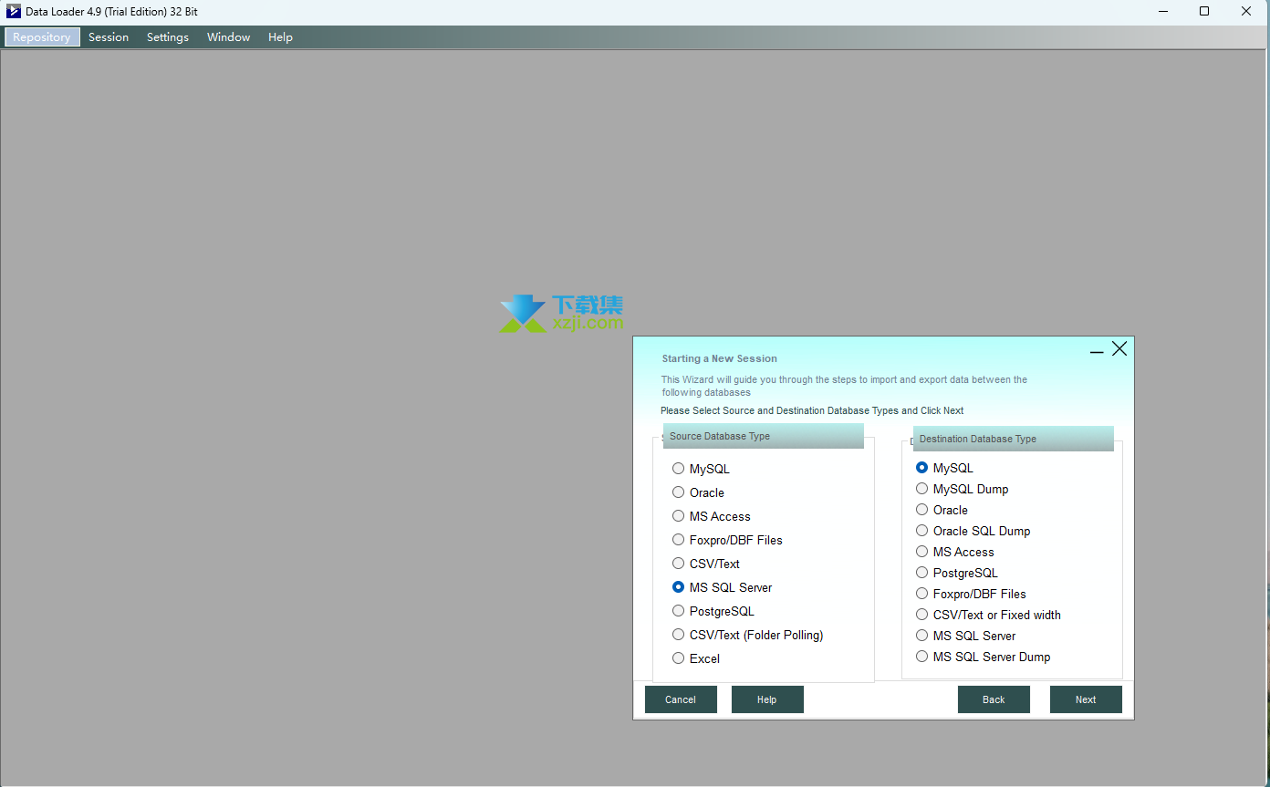Screen dimensions: 1270x787
Task: Maximize the Data Loader main window
Action: [x=1204, y=12]
